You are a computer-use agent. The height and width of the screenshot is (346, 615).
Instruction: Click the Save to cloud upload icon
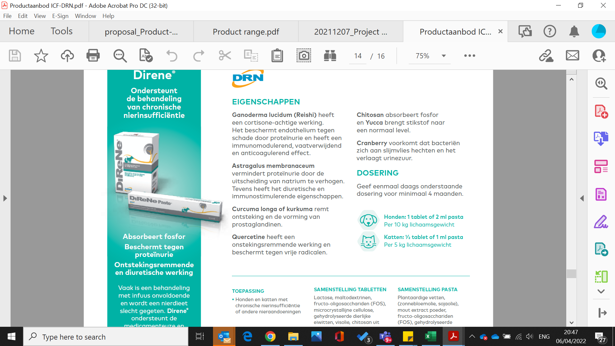coord(67,56)
